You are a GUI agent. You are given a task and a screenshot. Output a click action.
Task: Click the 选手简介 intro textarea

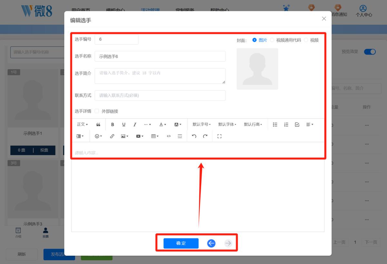160,76
